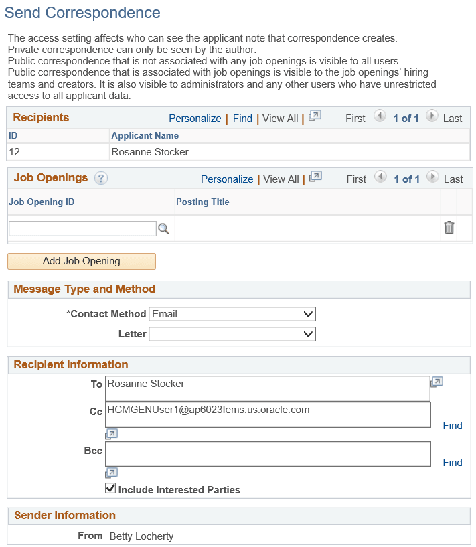The height and width of the screenshot is (547, 476).
Task: Uncheck Include Interested Parties
Action: point(110,488)
